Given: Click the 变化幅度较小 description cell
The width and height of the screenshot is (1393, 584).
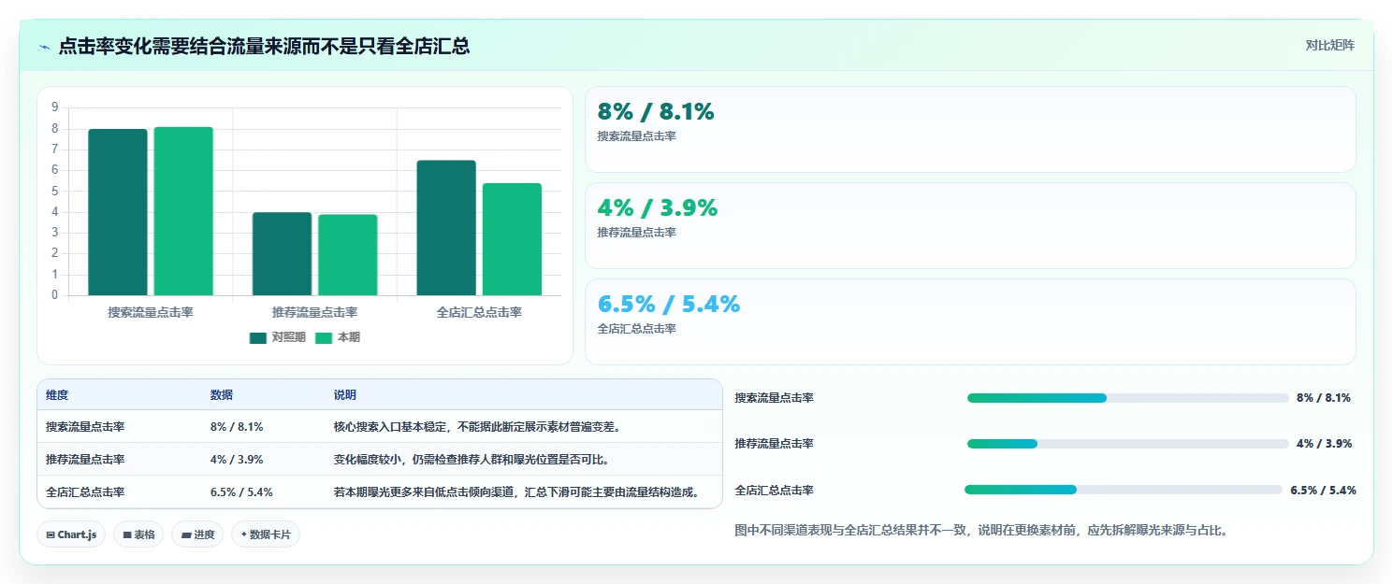Looking at the screenshot, I should coord(472,460).
